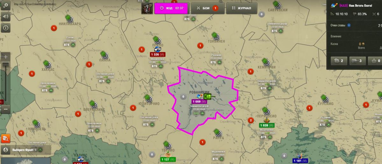The height and width of the screenshot is (164, 382).
Task: Select Савукоски province target marker
Action: coord(278,5)
